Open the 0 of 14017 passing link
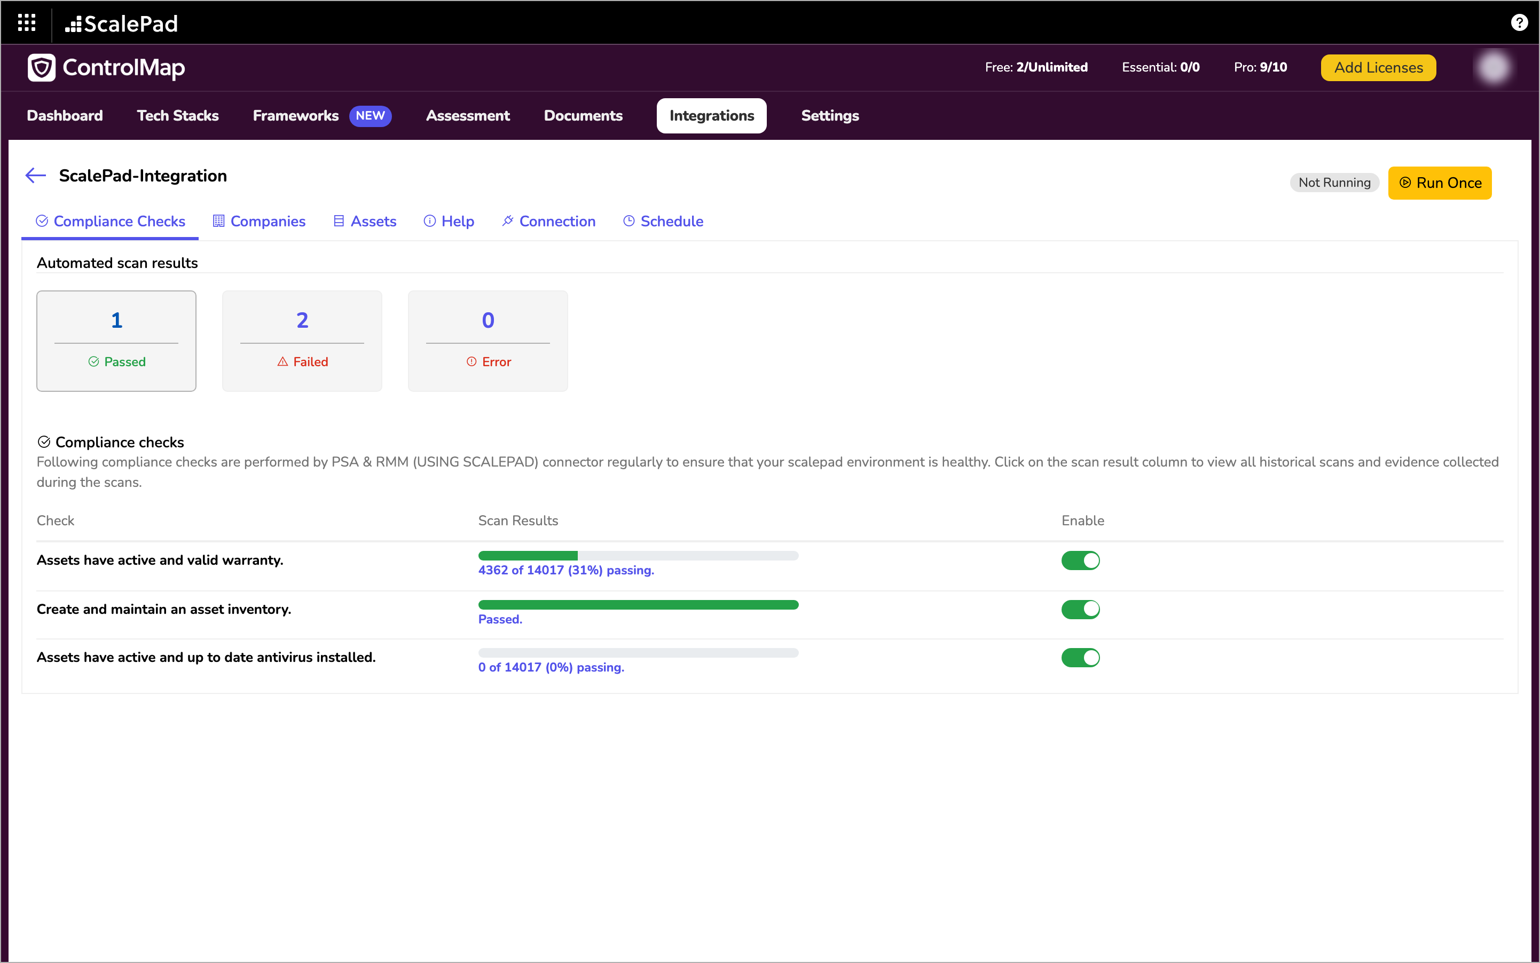 (x=551, y=667)
